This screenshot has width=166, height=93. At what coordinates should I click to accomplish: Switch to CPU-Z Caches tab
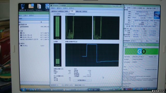coord(129,8)
